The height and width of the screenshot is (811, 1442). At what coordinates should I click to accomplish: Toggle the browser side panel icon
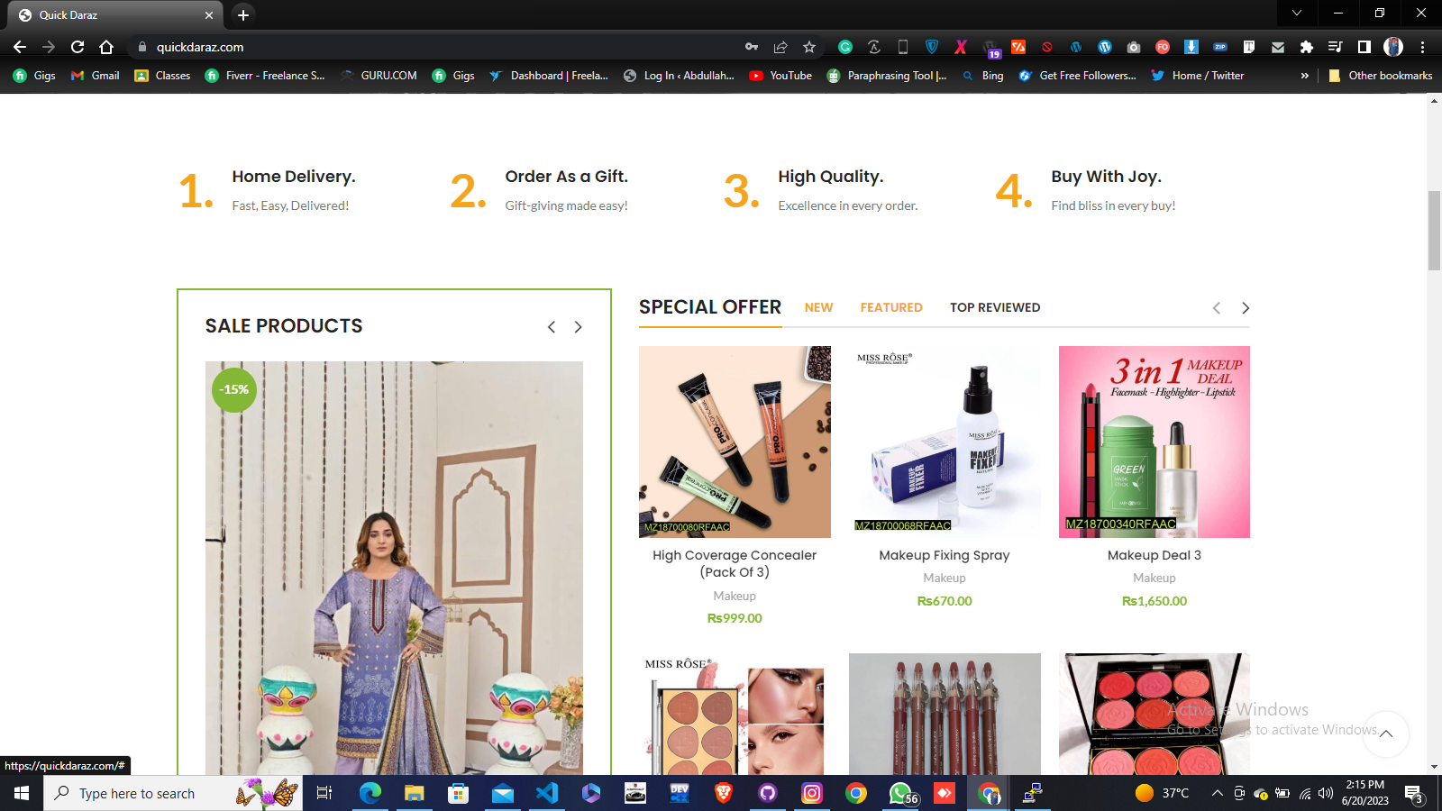coord(1364,47)
